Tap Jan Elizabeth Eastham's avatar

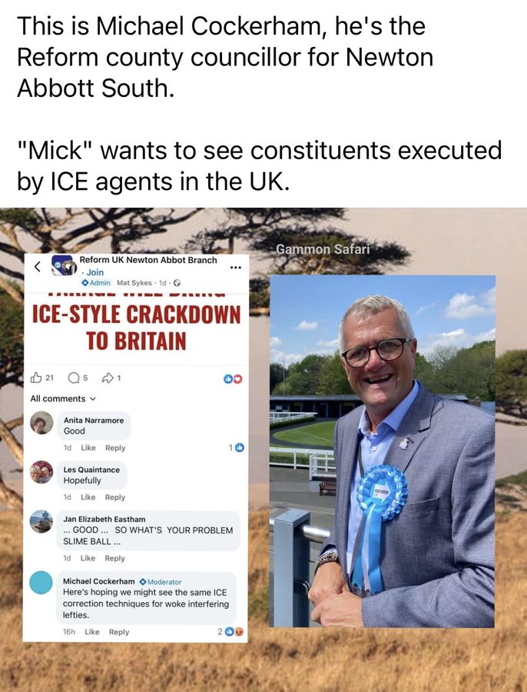(41, 521)
